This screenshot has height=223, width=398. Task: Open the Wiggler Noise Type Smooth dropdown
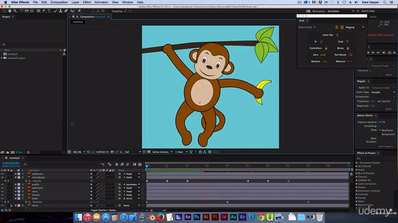383,92
